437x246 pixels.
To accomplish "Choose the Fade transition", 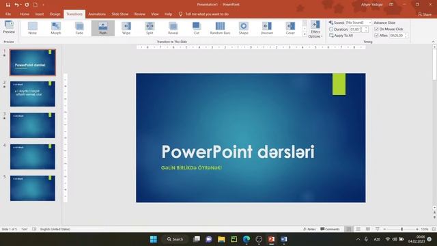I will point(79,28).
